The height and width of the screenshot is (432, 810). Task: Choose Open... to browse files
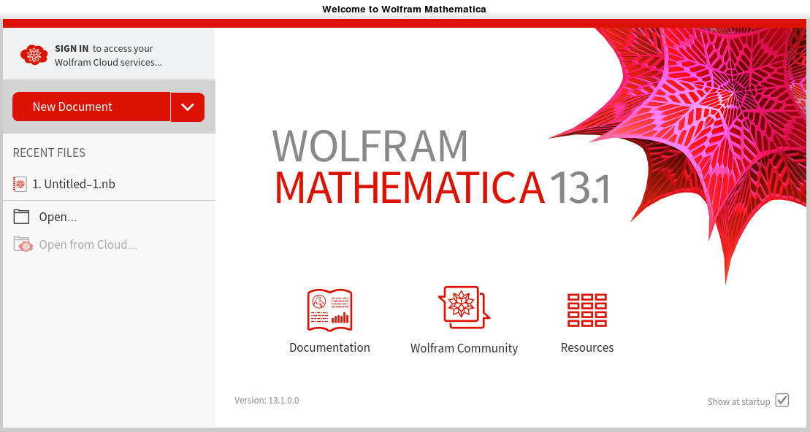(x=58, y=217)
